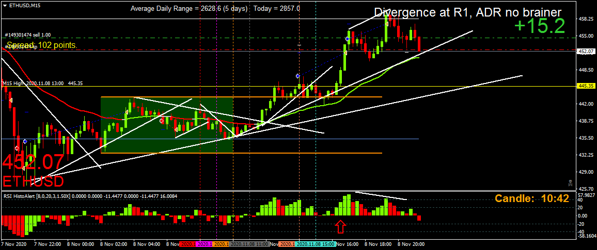Select the 'Today = 2857.0' readout
Image resolution: width=597 pixels, height=250 pixels.
(276, 8)
